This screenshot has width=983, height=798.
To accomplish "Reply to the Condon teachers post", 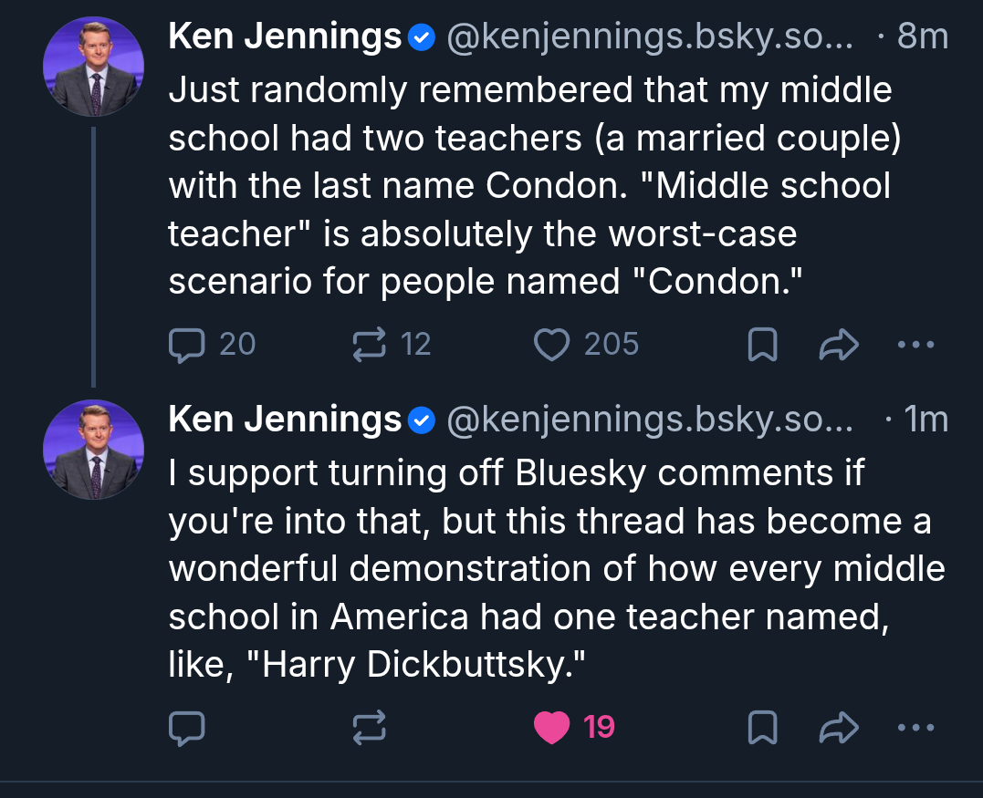I will [x=187, y=345].
